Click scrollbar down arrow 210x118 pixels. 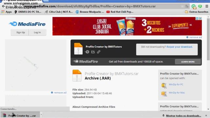click(208, 109)
